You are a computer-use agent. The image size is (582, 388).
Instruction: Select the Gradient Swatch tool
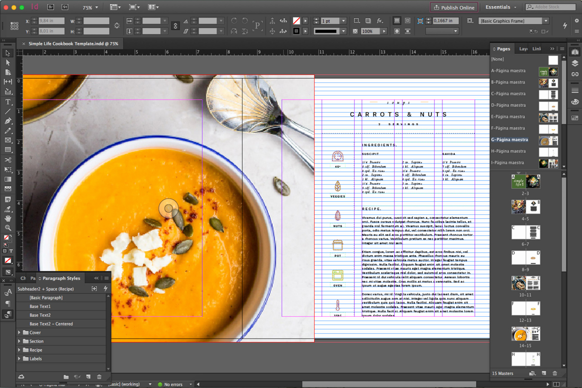8,179
